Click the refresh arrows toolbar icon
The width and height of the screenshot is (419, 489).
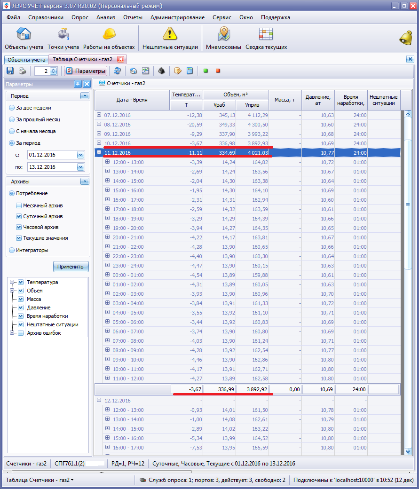pyautogui.click(x=118, y=71)
